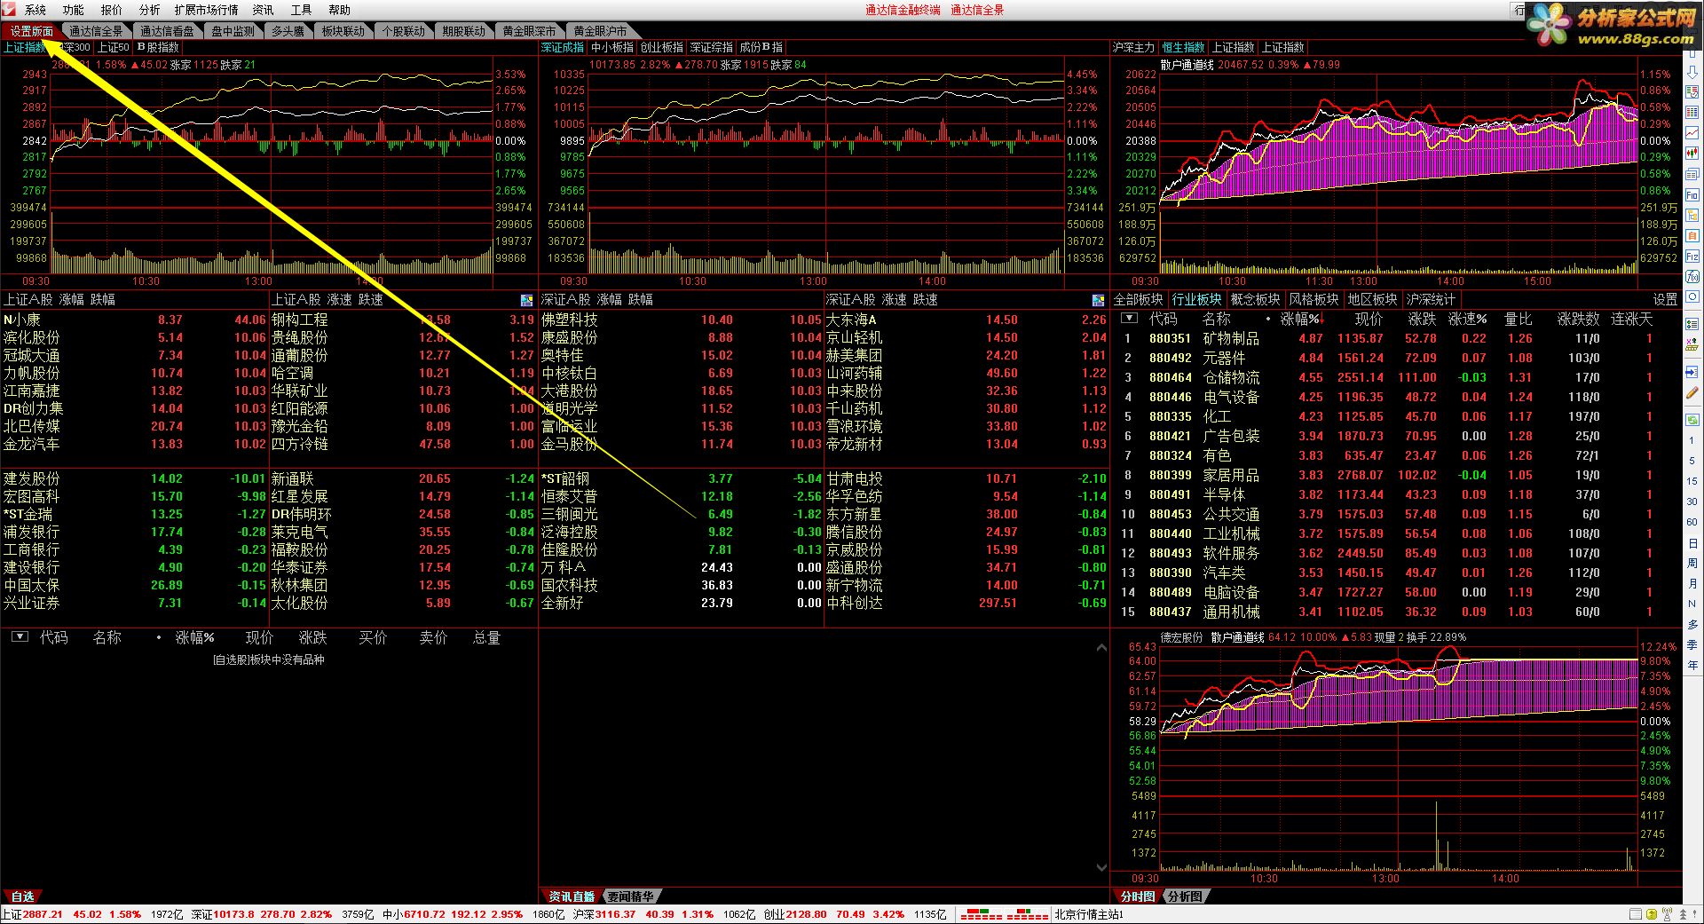The width and height of the screenshot is (1704, 924).
Task: Open the f(x) formula manager icon
Action: [x=1692, y=277]
